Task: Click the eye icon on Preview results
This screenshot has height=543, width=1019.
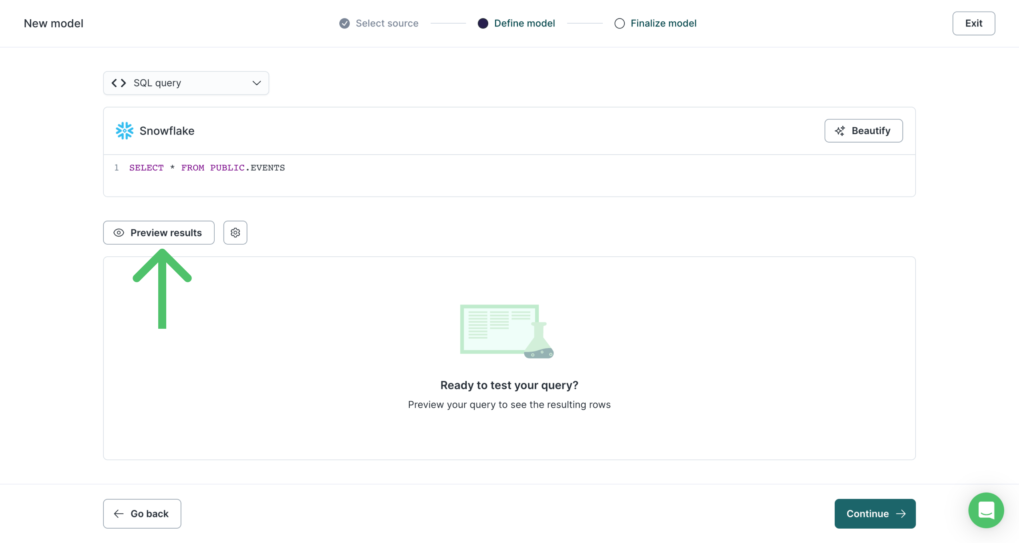Action: coord(119,233)
